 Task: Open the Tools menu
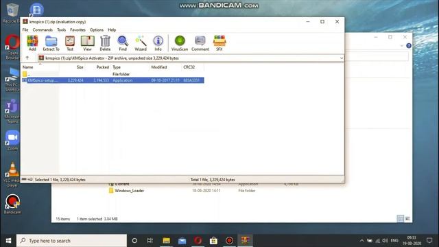pos(61,30)
